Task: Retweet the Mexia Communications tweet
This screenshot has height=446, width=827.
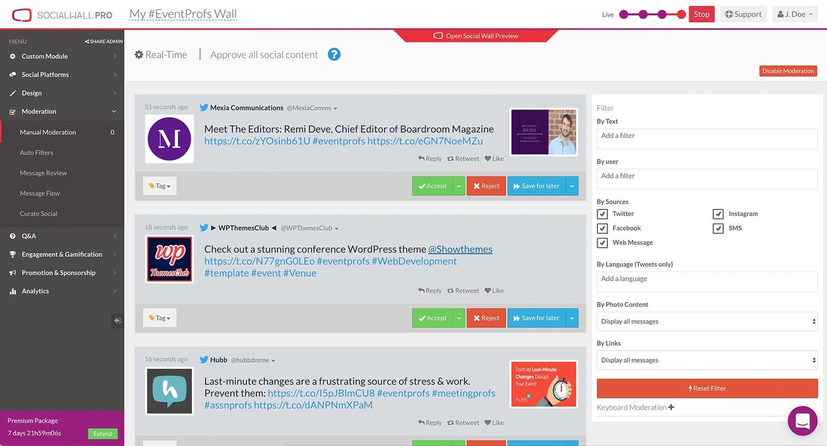Action: [463, 158]
